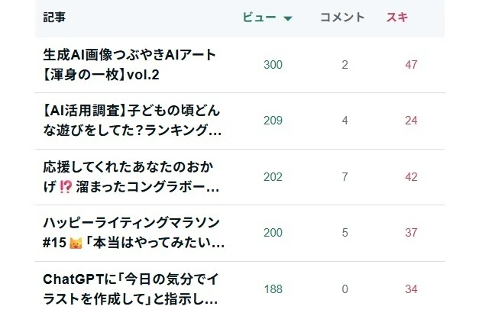This screenshot has width=482, height=316.
Task: Click the 24 スキ count
Action: click(x=411, y=121)
